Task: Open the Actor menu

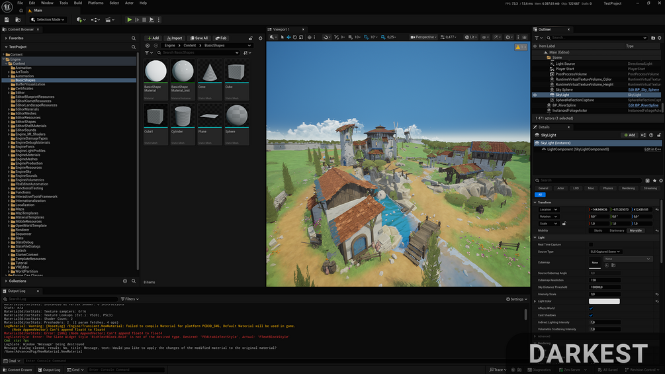Action: tap(129, 3)
